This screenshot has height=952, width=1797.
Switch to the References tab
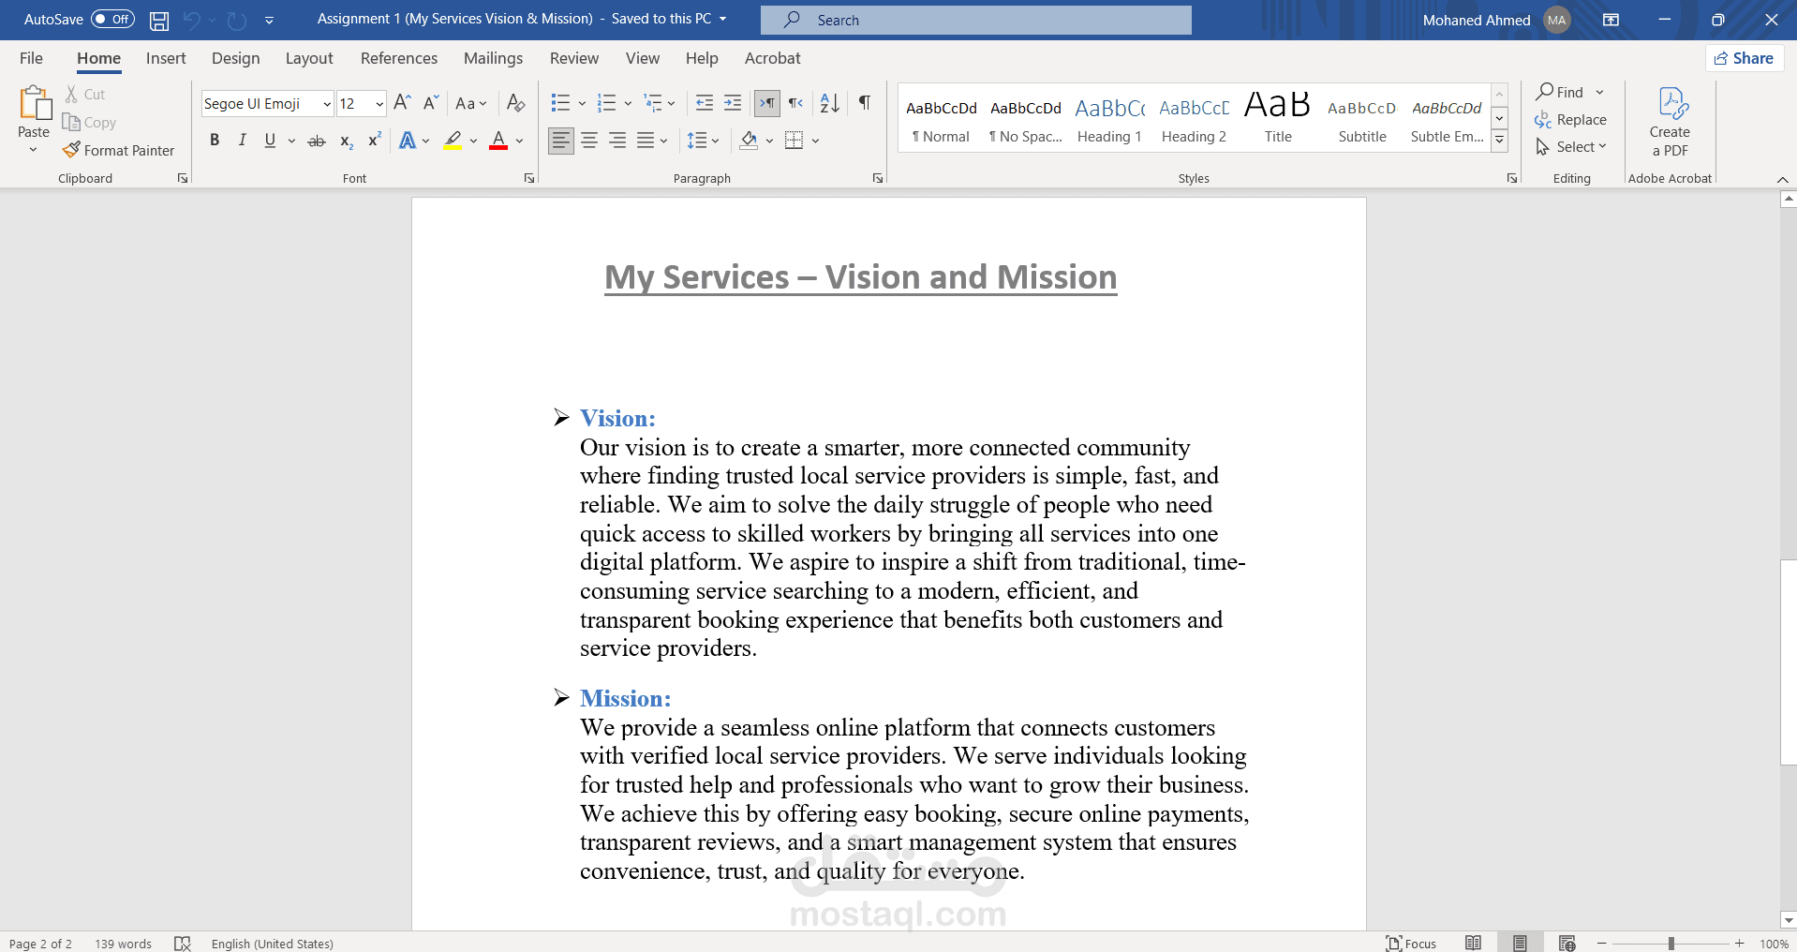click(399, 58)
